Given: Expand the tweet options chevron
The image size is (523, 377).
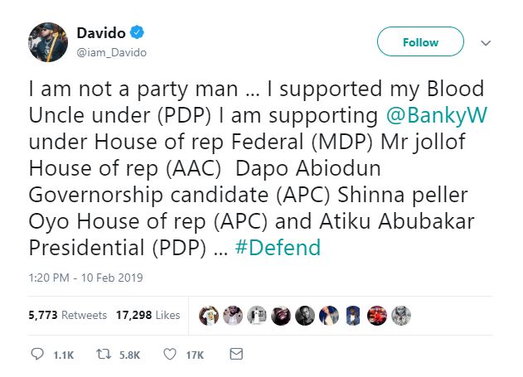Looking at the screenshot, I should point(487,42).
